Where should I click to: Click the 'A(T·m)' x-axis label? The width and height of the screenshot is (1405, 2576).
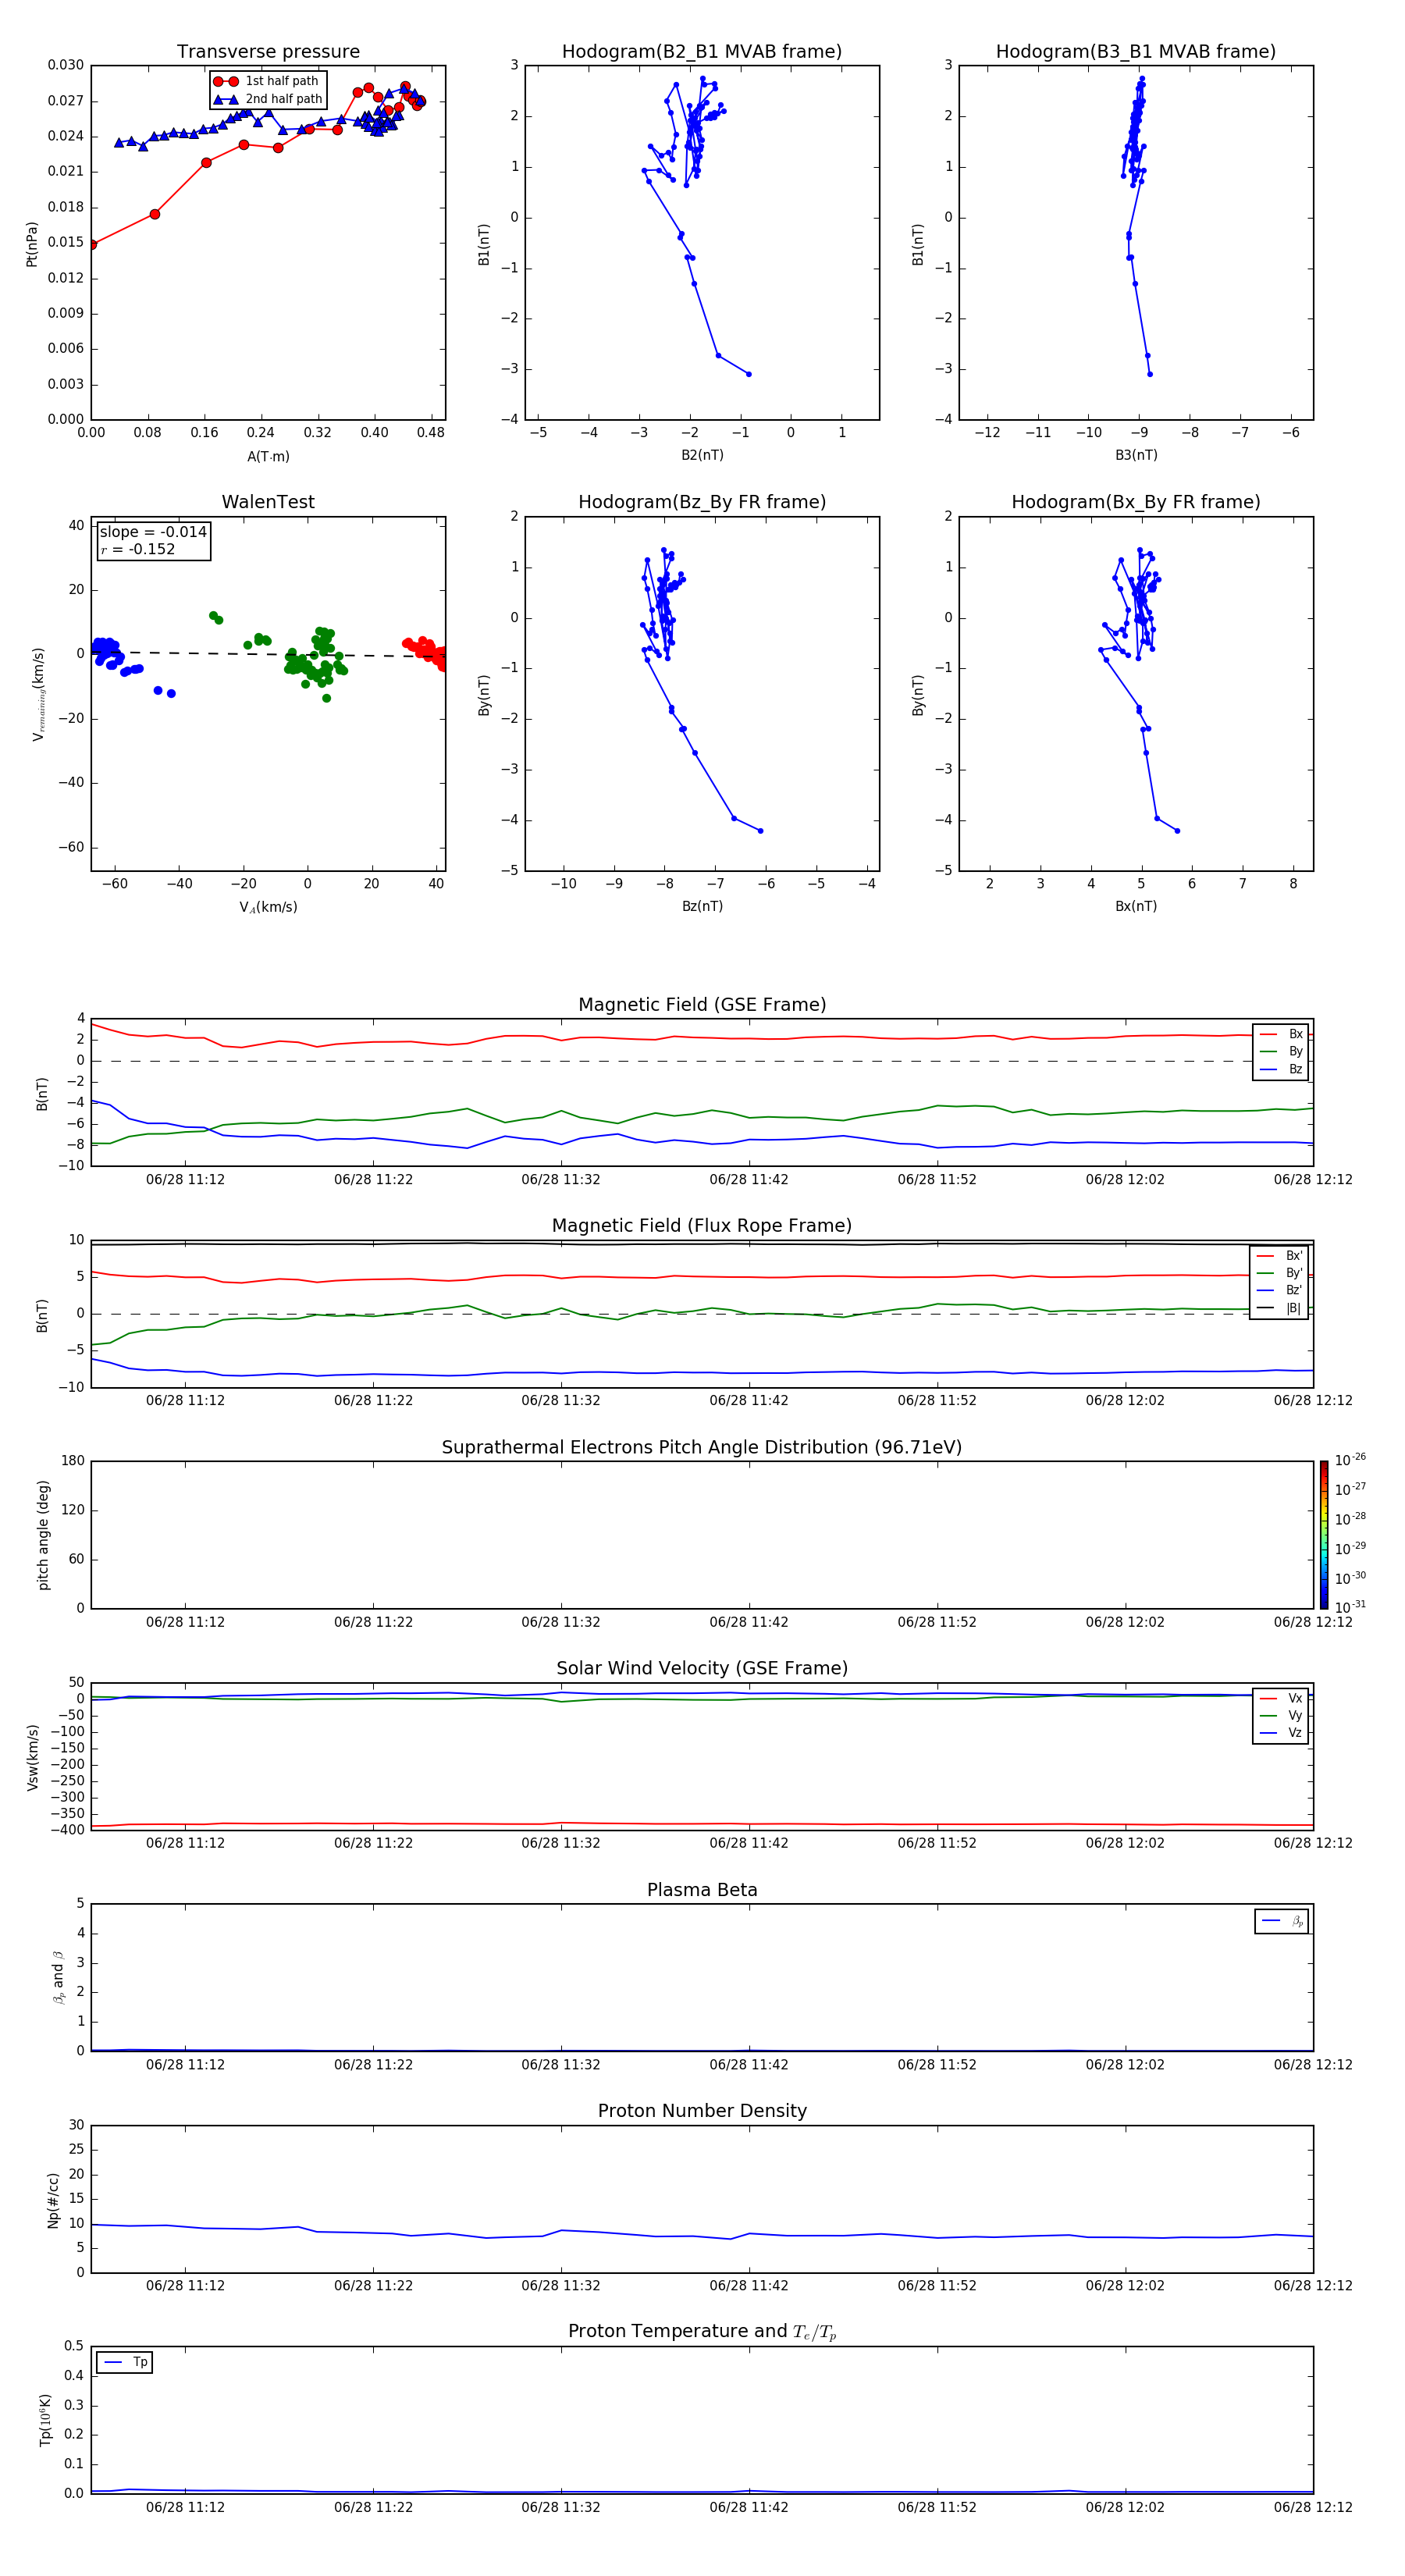pyautogui.click(x=268, y=456)
